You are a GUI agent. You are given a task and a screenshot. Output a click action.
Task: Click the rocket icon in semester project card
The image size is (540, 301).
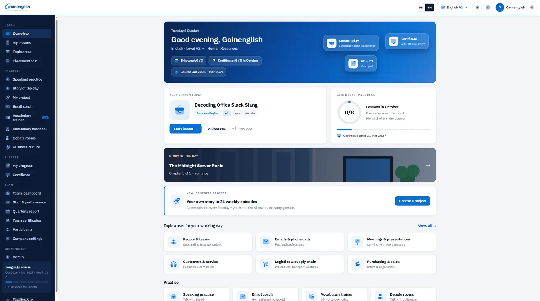click(177, 201)
